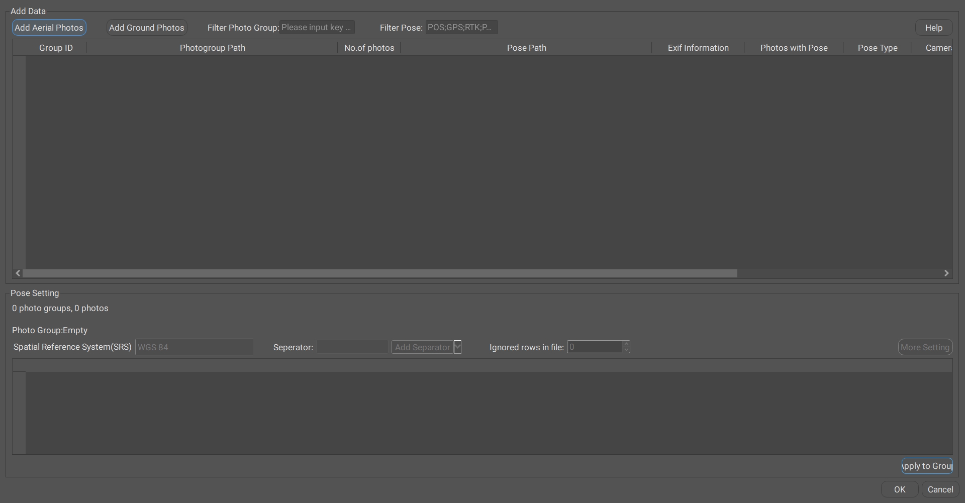Select the Photos with Pose column header

[x=794, y=48]
